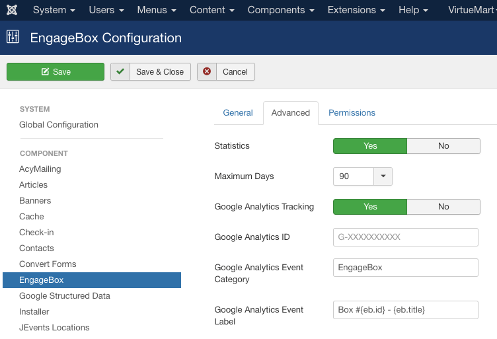
Task: Set Statistics to No
Action: 443,146
